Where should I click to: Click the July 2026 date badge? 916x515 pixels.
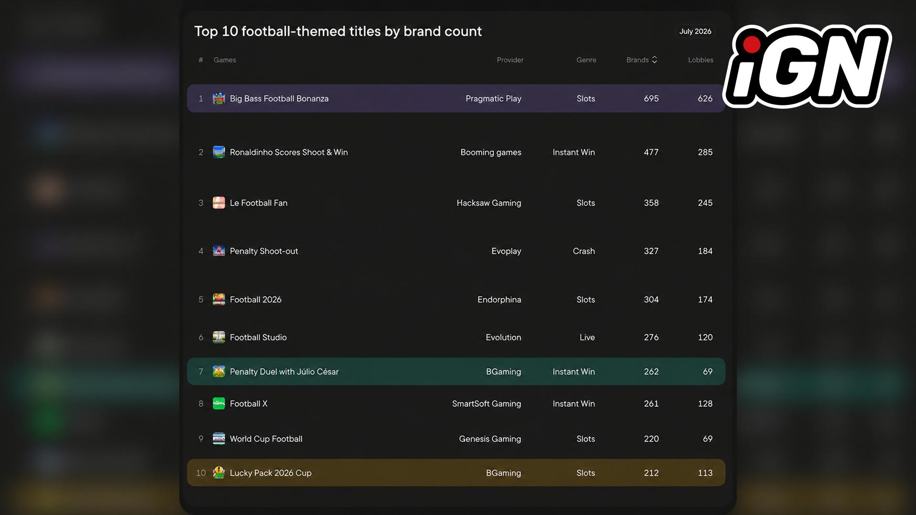tap(695, 31)
